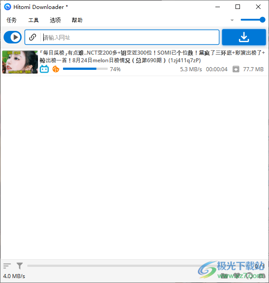This screenshot has height=283, width=269.
Task: Adjust the blue slider in the menu bar
Action: click(253, 20)
